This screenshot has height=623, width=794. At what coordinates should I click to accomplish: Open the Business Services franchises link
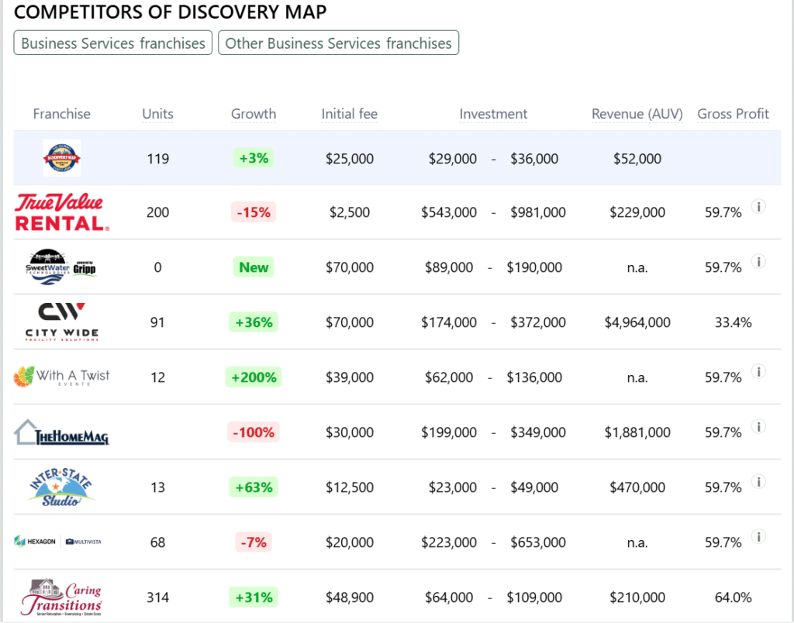(113, 43)
